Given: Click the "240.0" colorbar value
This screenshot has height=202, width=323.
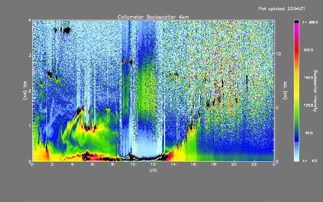Looking at the screenshot, I should (308, 50).
